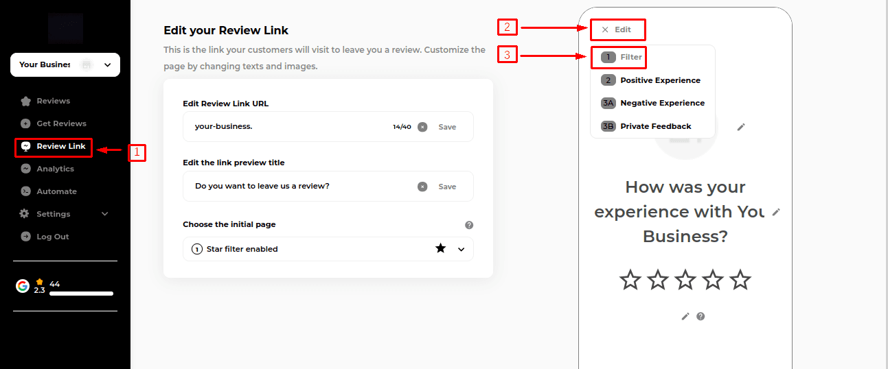Viewport: 888px width, 369px height.
Task: Edit the experience question heading with pencil
Action: click(x=776, y=212)
